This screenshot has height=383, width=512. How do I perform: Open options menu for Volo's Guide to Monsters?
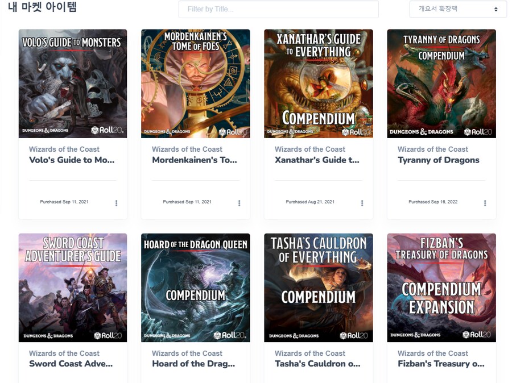pyautogui.click(x=116, y=203)
